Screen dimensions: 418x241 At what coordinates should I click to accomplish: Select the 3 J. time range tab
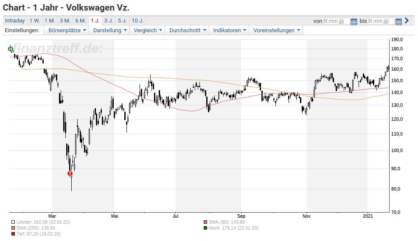click(x=109, y=21)
